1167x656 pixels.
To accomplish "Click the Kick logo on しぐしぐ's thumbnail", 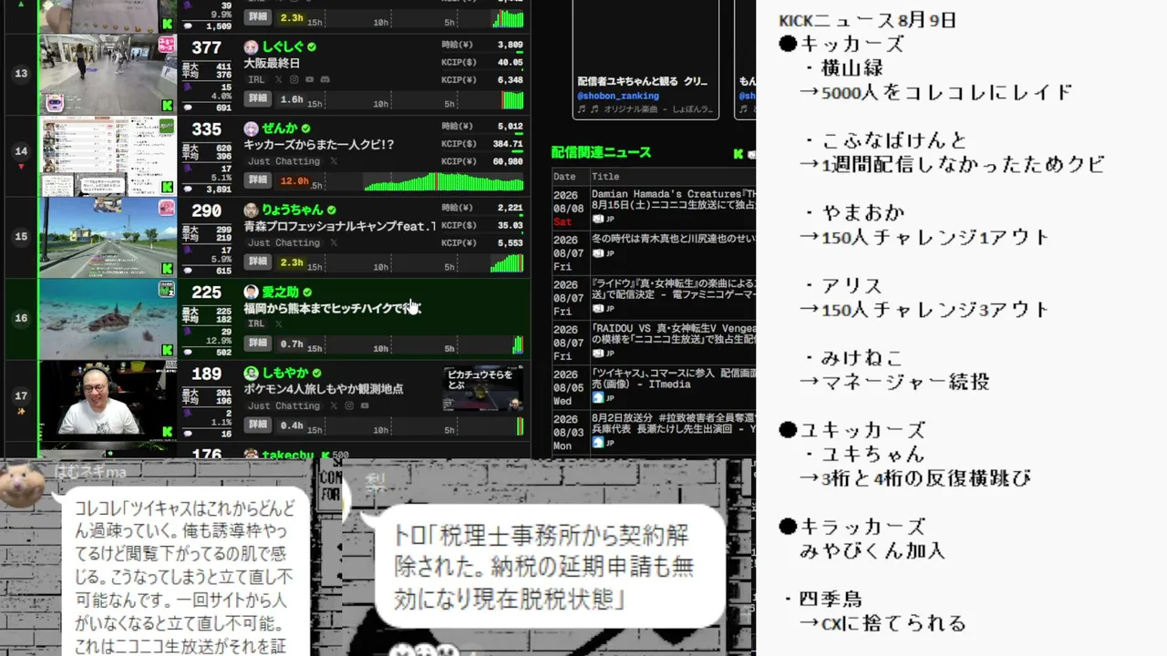I will pos(167,106).
